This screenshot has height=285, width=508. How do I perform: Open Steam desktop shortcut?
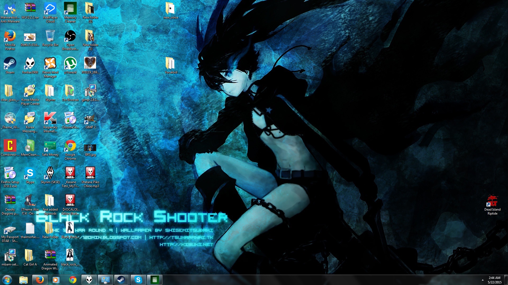click(x=10, y=64)
